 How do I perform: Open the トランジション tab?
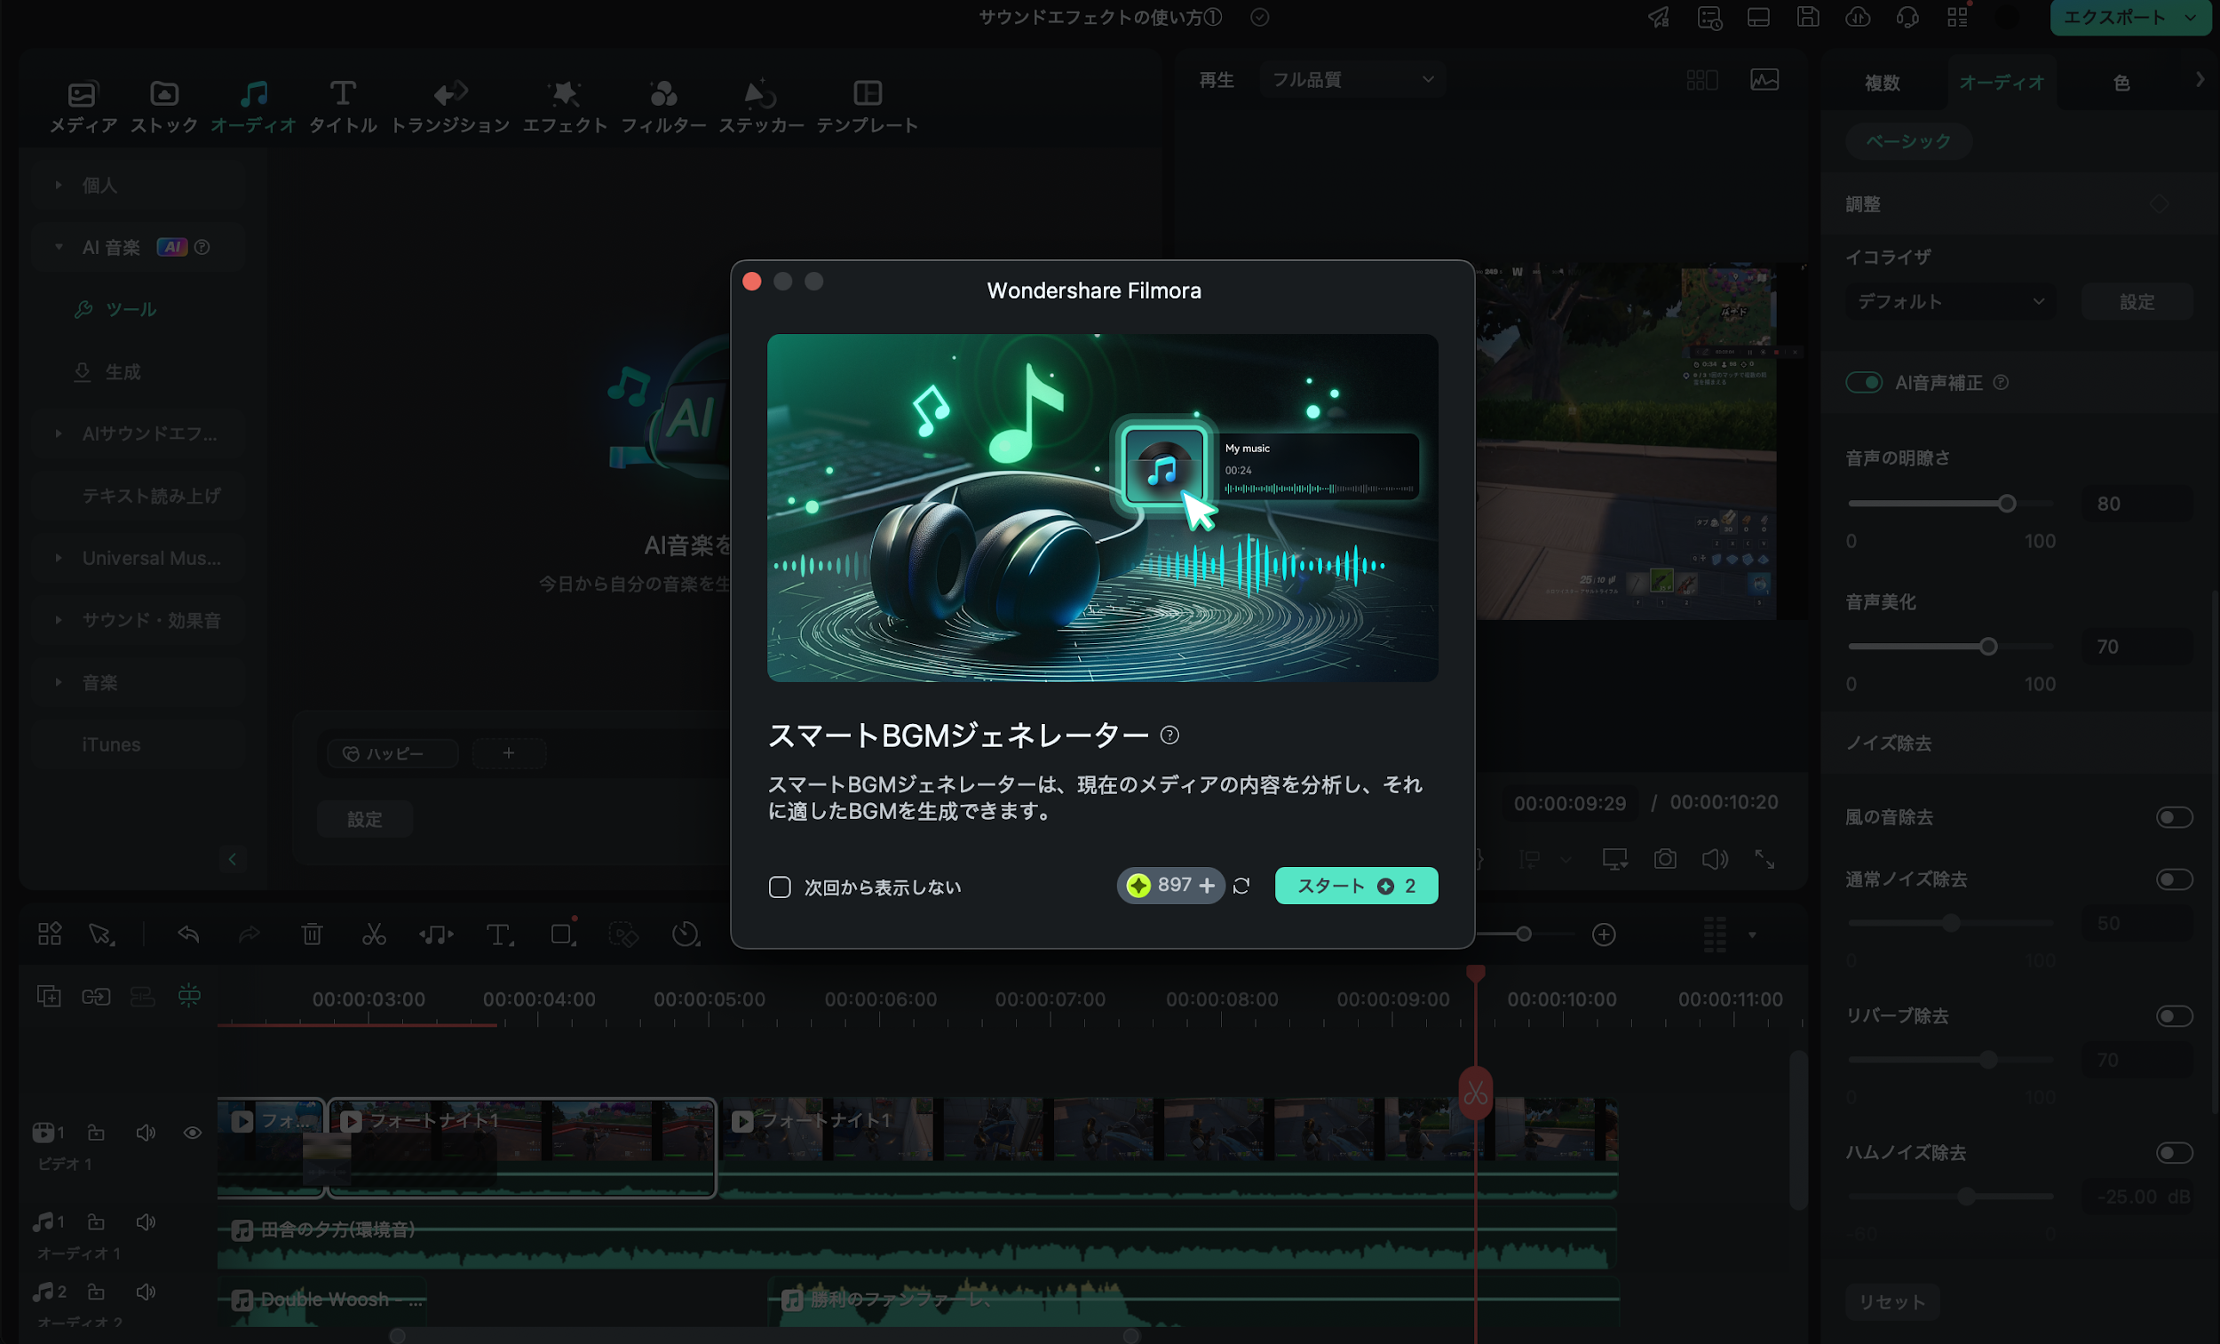[x=449, y=107]
